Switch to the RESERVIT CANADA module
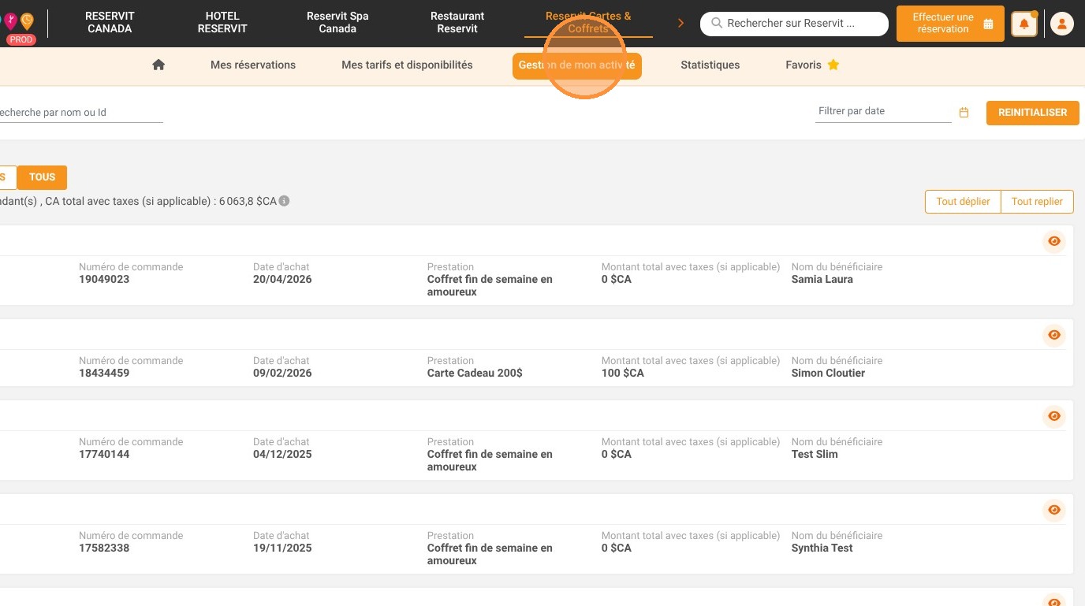 pyautogui.click(x=110, y=23)
